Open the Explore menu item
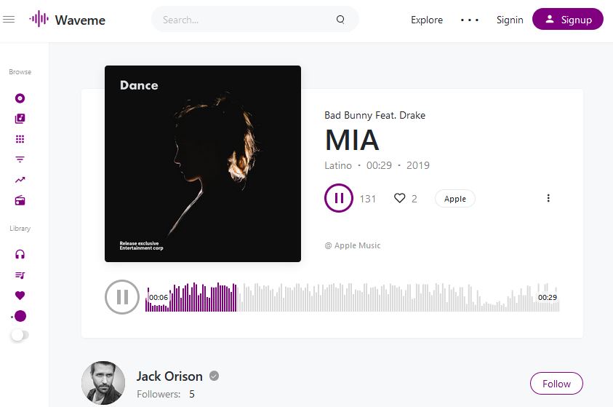The image size is (613, 407). tap(427, 20)
